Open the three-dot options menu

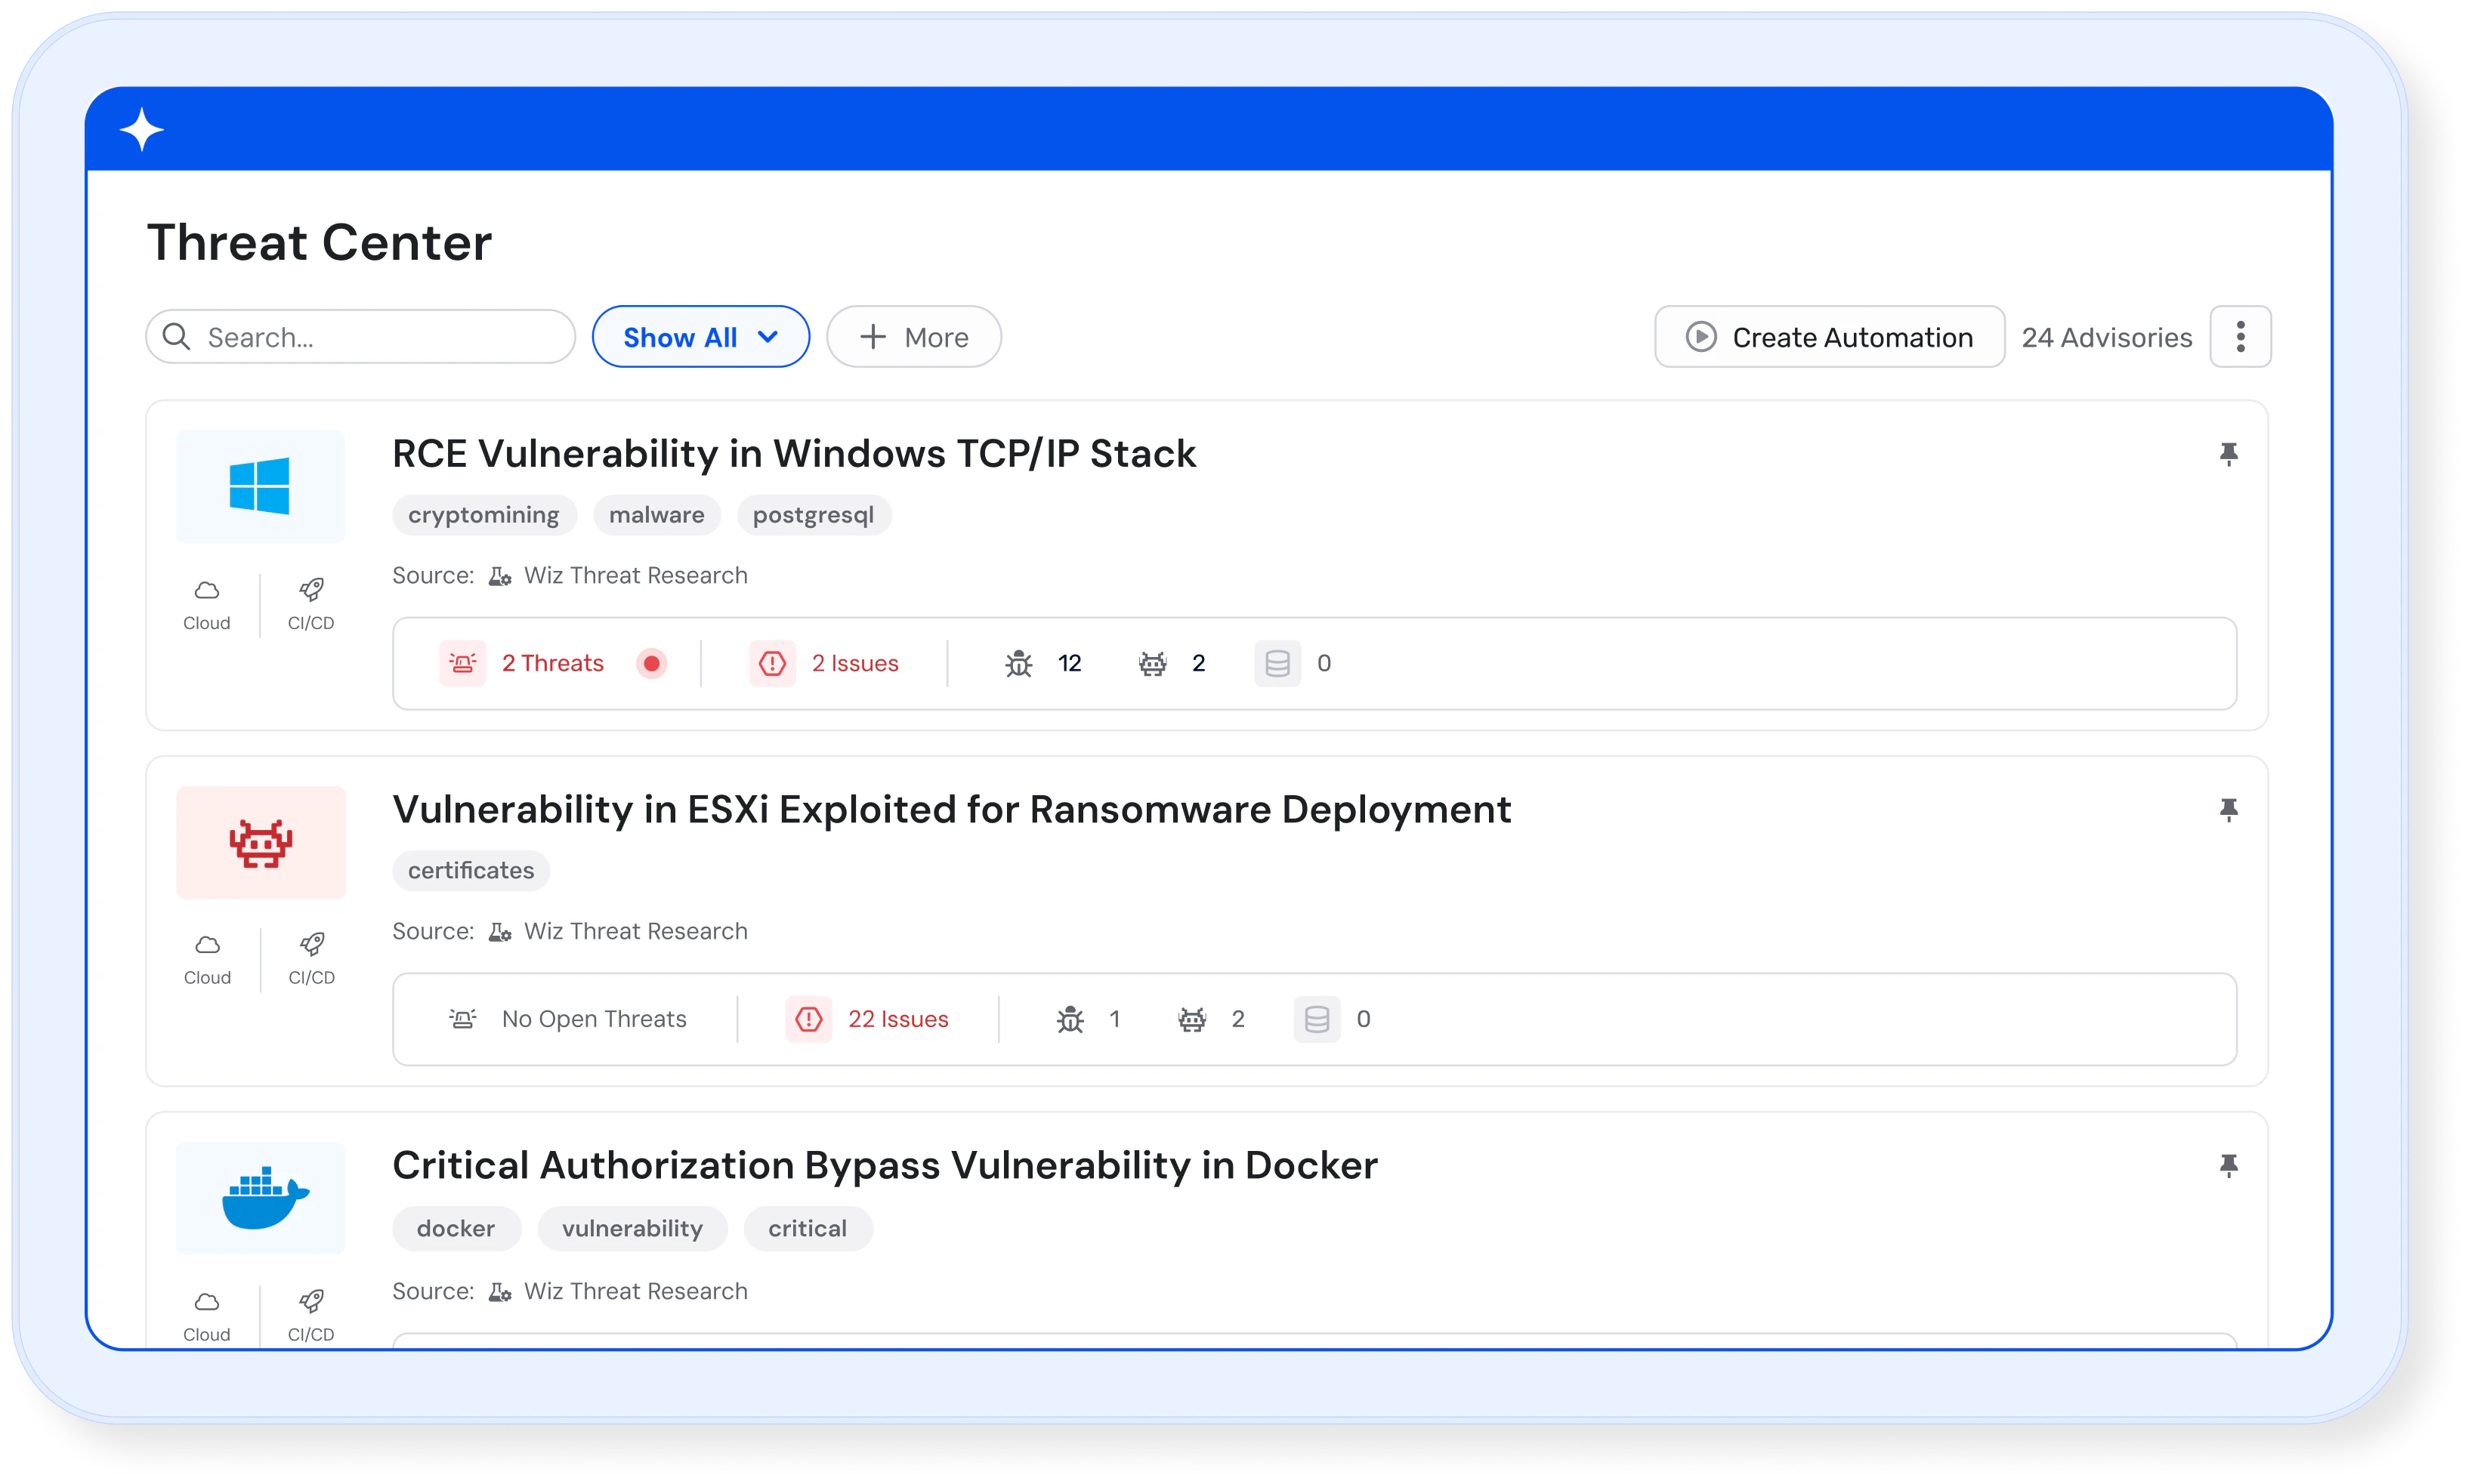tap(2240, 337)
